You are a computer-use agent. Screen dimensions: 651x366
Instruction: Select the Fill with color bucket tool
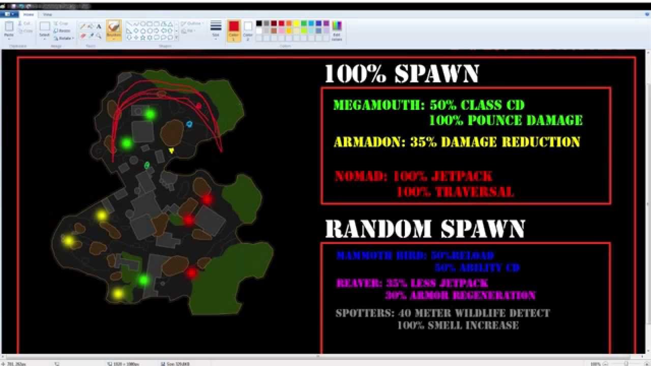(91, 26)
